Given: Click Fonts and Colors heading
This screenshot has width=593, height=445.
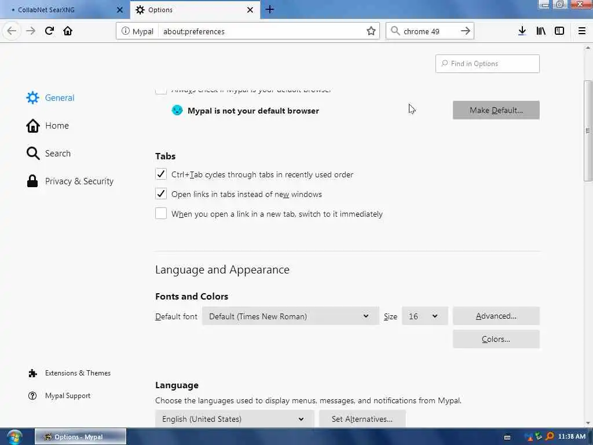Looking at the screenshot, I should tap(192, 296).
